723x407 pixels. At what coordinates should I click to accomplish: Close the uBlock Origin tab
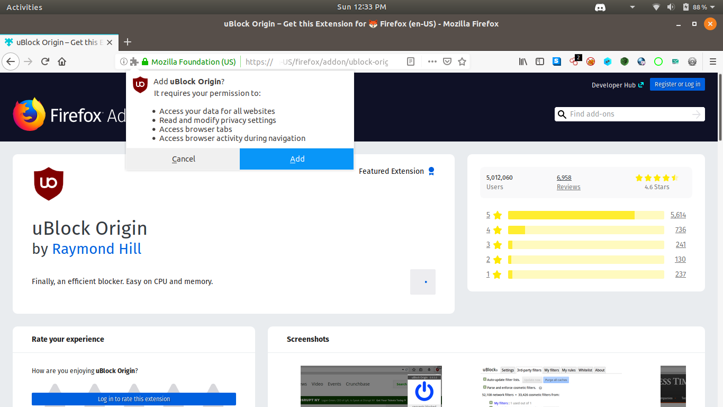[110, 42]
